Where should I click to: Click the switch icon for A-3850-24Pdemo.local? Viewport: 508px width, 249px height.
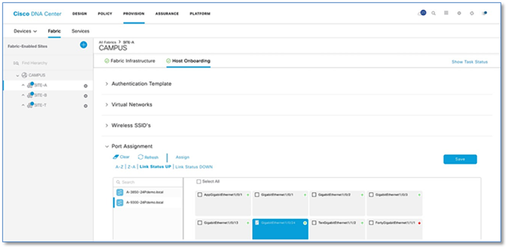[120, 192]
